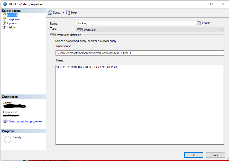This screenshot has height=161, width=229.
Task: Click the Response page icon
Action: (4, 19)
